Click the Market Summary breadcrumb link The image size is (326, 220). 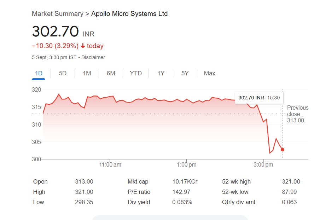tap(57, 14)
